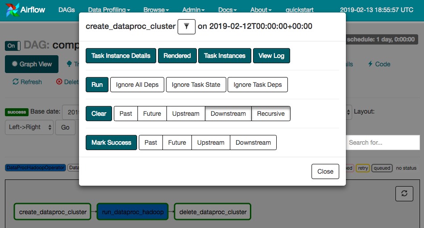Open the DAGs menu item
The image size is (424, 228).
point(67,9)
